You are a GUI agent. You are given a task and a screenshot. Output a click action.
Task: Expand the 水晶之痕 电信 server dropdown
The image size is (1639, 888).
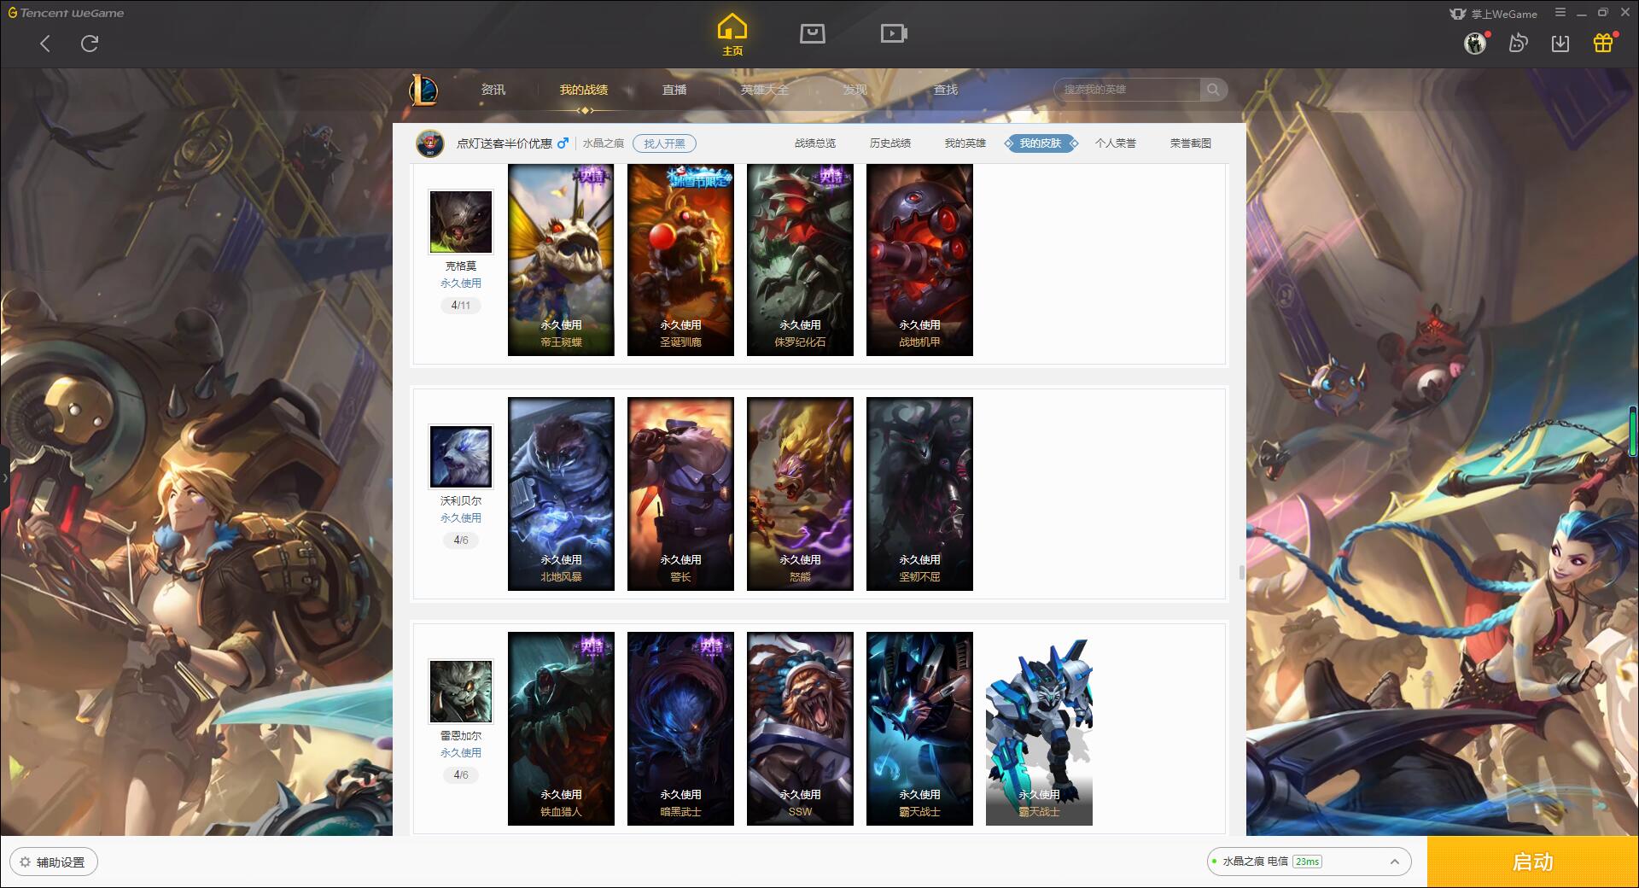tap(1309, 862)
